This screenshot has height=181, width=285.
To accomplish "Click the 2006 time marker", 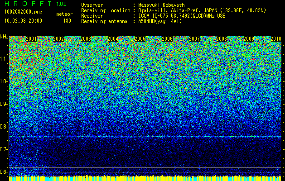I will (167, 39).
